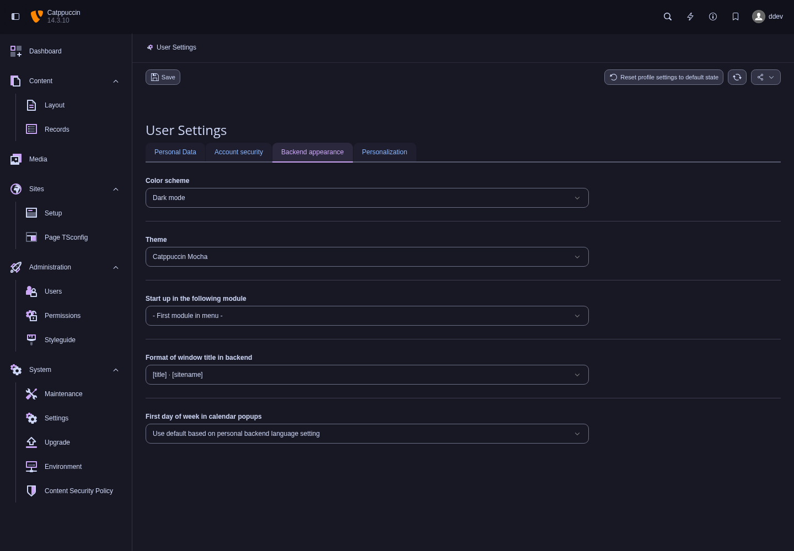Open the Page TSconfig module
The image size is (794, 551).
pyautogui.click(x=74, y=237)
